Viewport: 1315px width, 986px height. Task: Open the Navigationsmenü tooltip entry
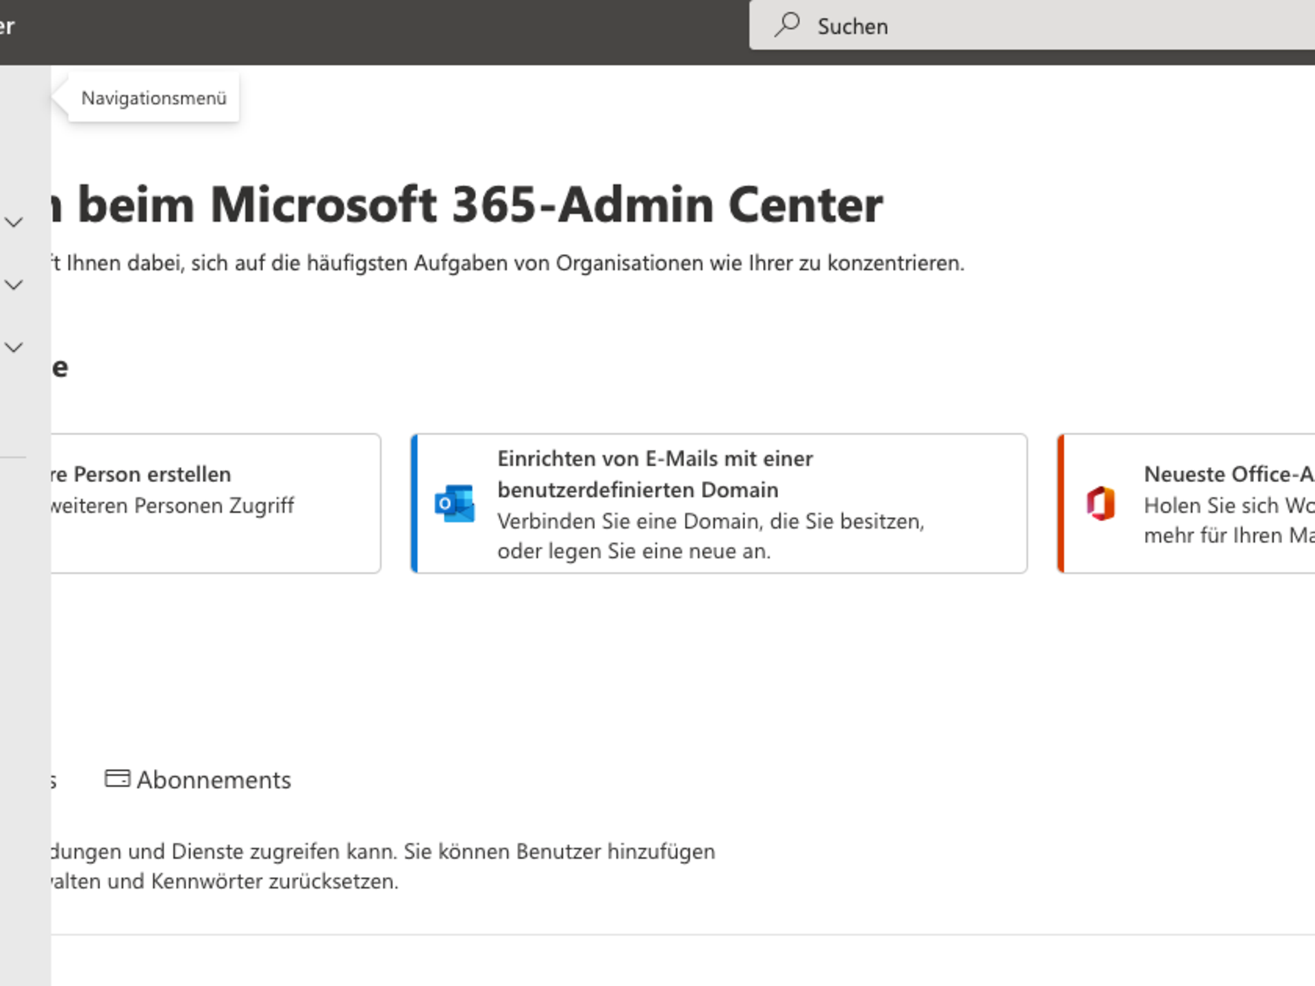(153, 97)
